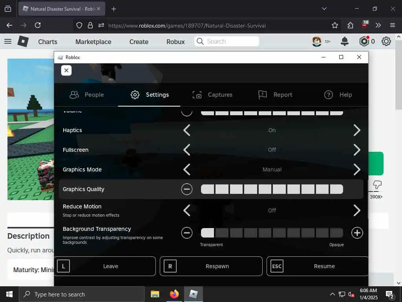
Task: Click the shield tracking protection icon
Action: click(x=79, y=25)
